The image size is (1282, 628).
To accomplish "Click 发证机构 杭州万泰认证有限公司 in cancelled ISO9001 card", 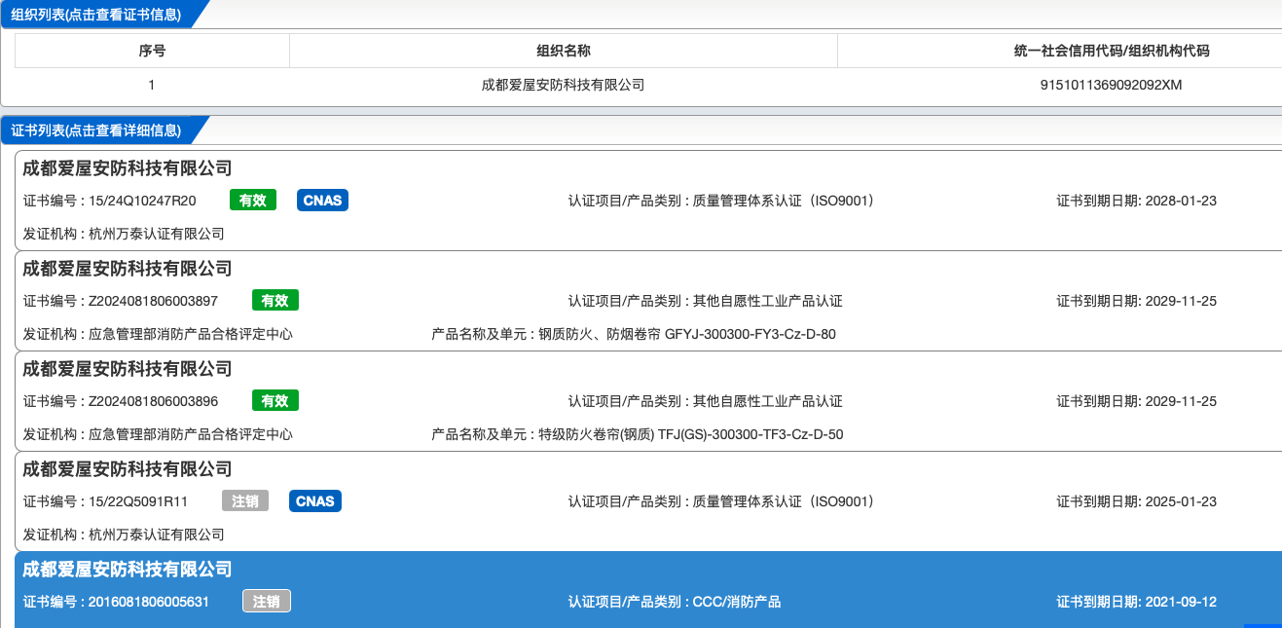I will [x=124, y=535].
